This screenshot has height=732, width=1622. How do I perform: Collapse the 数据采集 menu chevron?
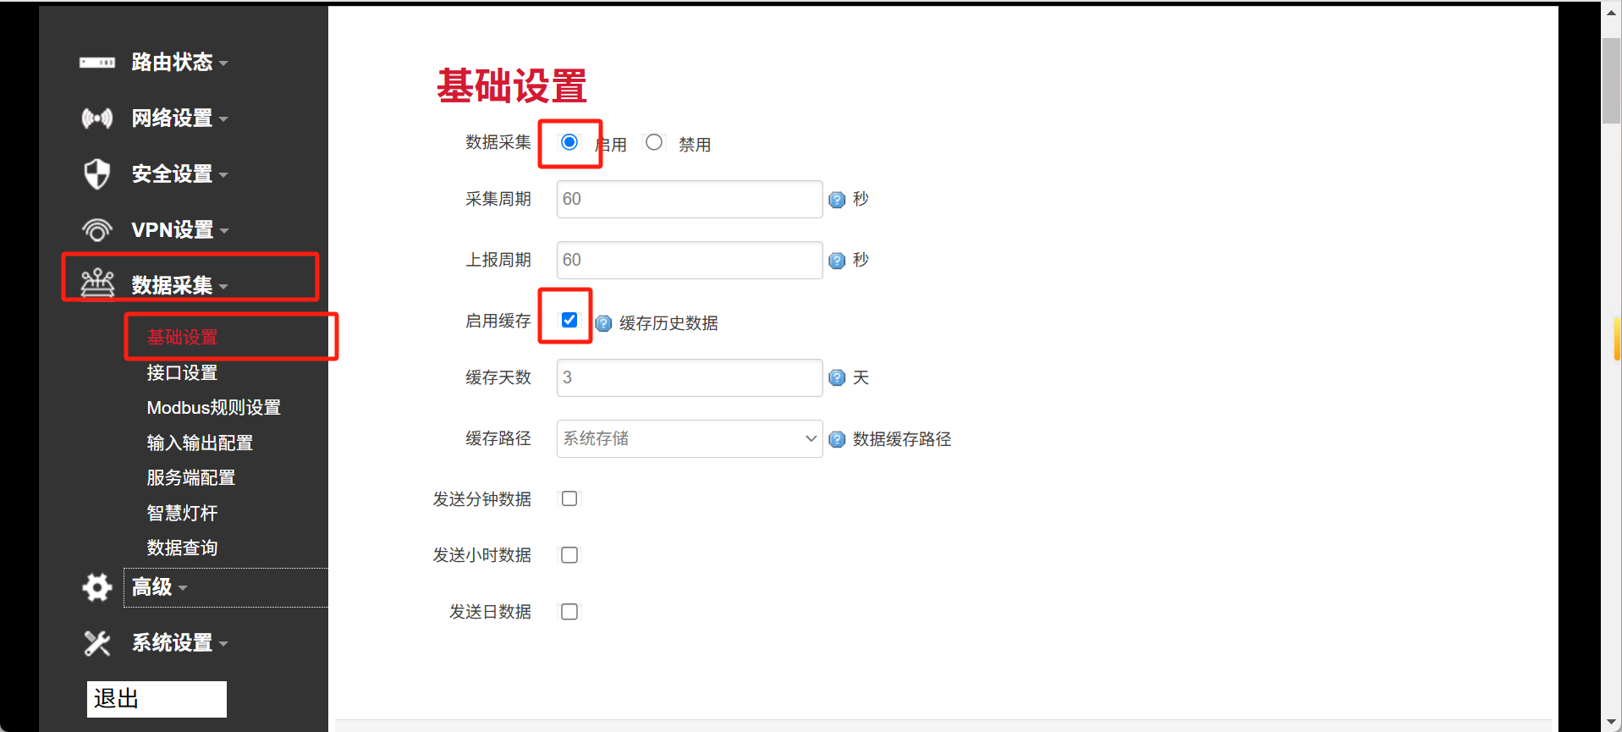[x=223, y=285]
